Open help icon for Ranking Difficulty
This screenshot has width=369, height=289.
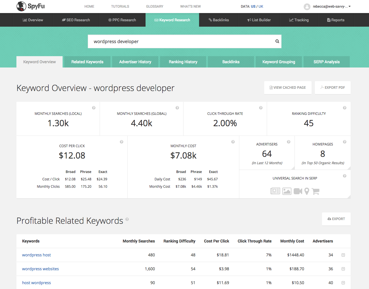tap(345, 108)
